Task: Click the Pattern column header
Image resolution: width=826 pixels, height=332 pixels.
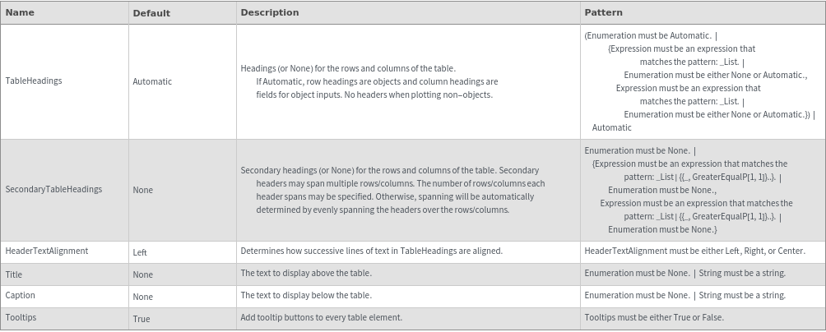Action: [603, 13]
